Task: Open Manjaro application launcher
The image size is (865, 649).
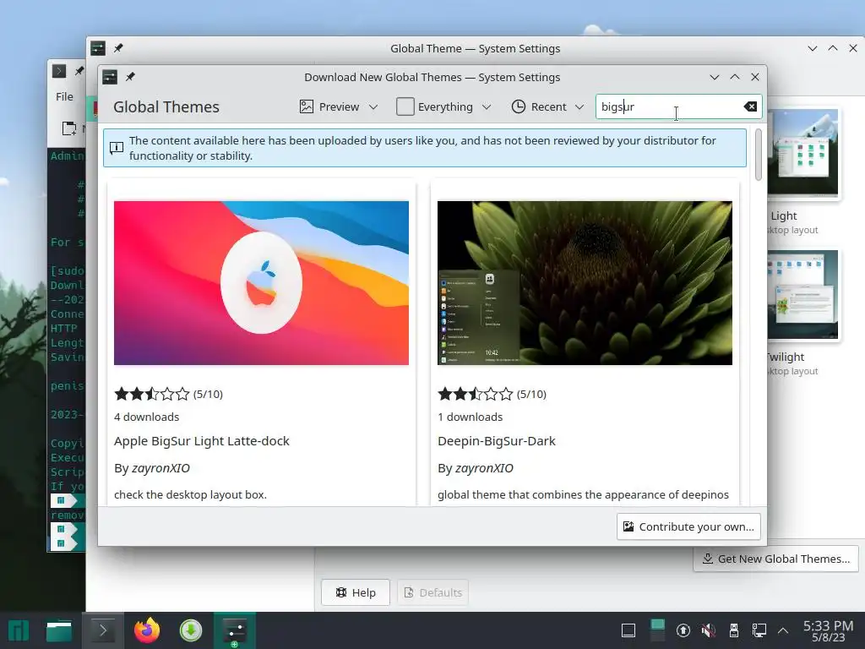Action: 19,630
